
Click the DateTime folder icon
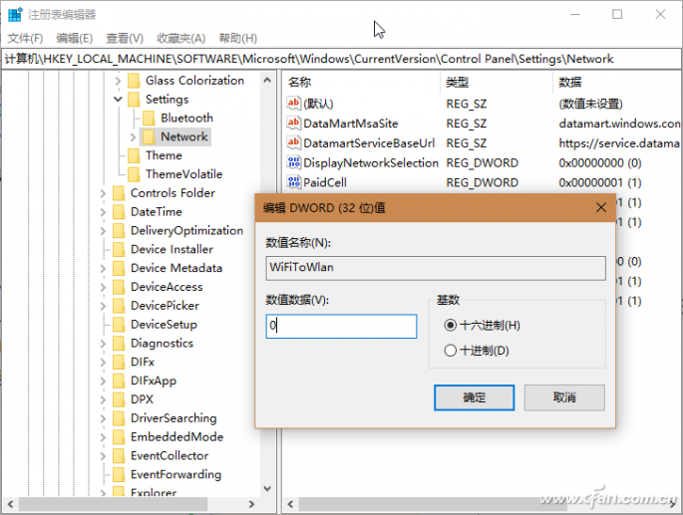pyautogui.click(x=119, y=211)
